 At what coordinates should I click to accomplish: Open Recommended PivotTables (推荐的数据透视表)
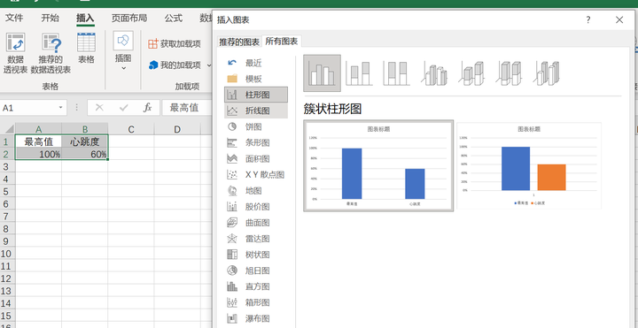51,53
